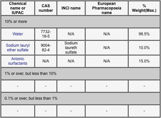Click Water's INCI name N/A cell

click(x=71, y=34)
